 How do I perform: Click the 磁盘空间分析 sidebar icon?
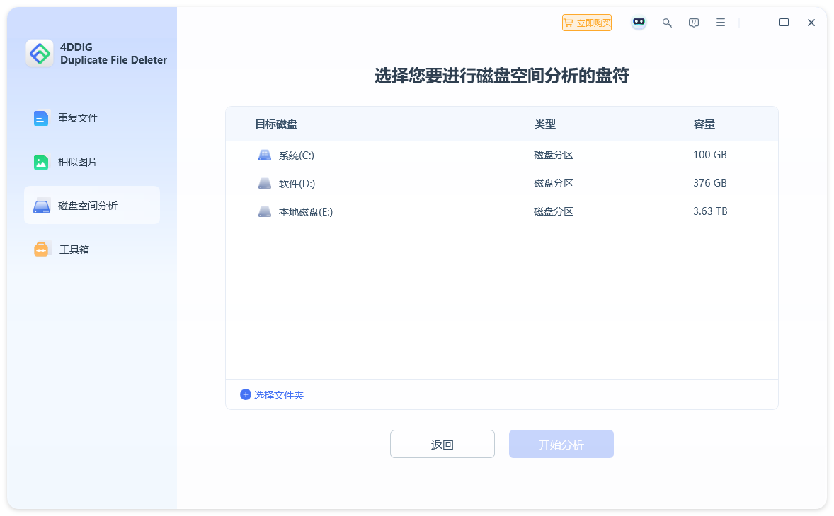point(41,204)
